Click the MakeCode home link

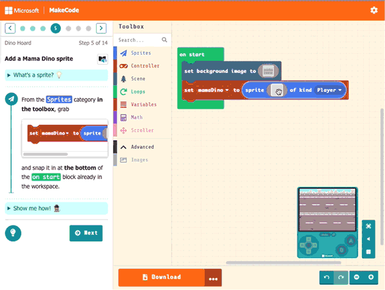[x=64, y=10]
